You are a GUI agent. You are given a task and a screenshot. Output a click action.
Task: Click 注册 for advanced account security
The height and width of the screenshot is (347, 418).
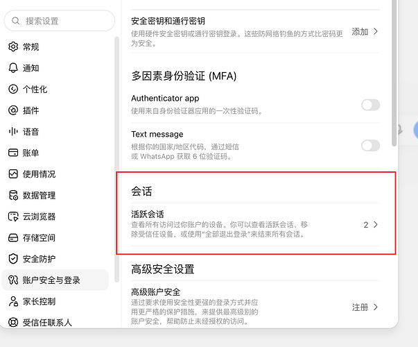360,307
